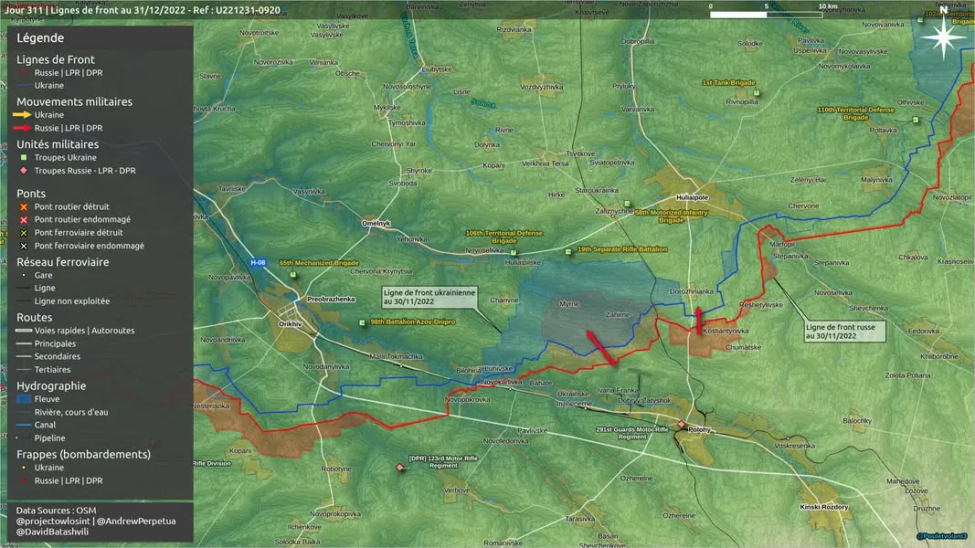The width and height of the screenshot is (975, 548).
Task: Select the 65th Mechanized Brigade green marker
Action: 293,275
